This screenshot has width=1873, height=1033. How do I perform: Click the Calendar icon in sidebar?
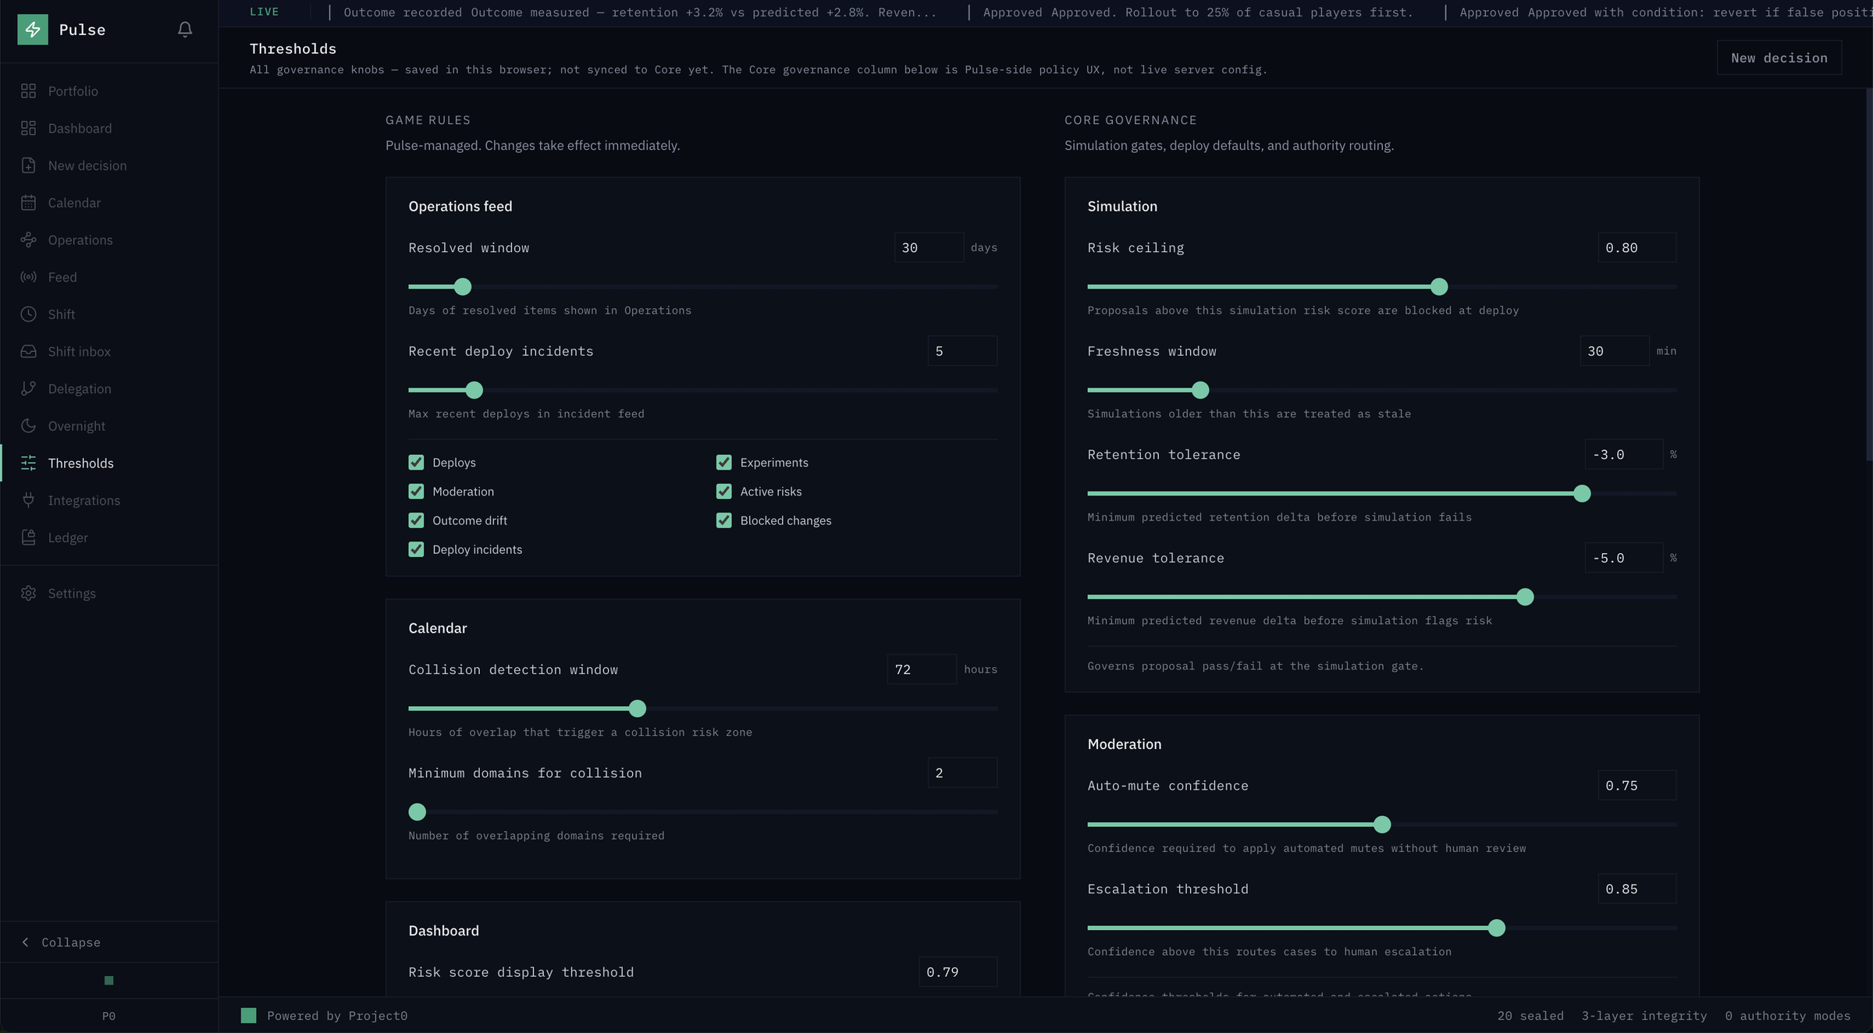click(29, 203)
